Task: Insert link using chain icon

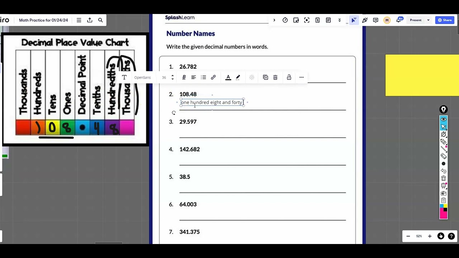Action: 213,77
